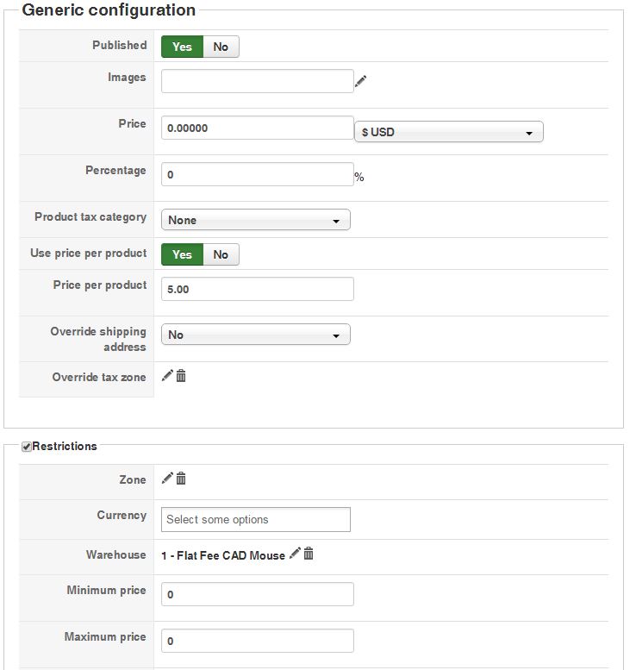The image size is (636, 670).
Task: Edit the Override tax zone with pencil
Action: click(x=167, y=376)
